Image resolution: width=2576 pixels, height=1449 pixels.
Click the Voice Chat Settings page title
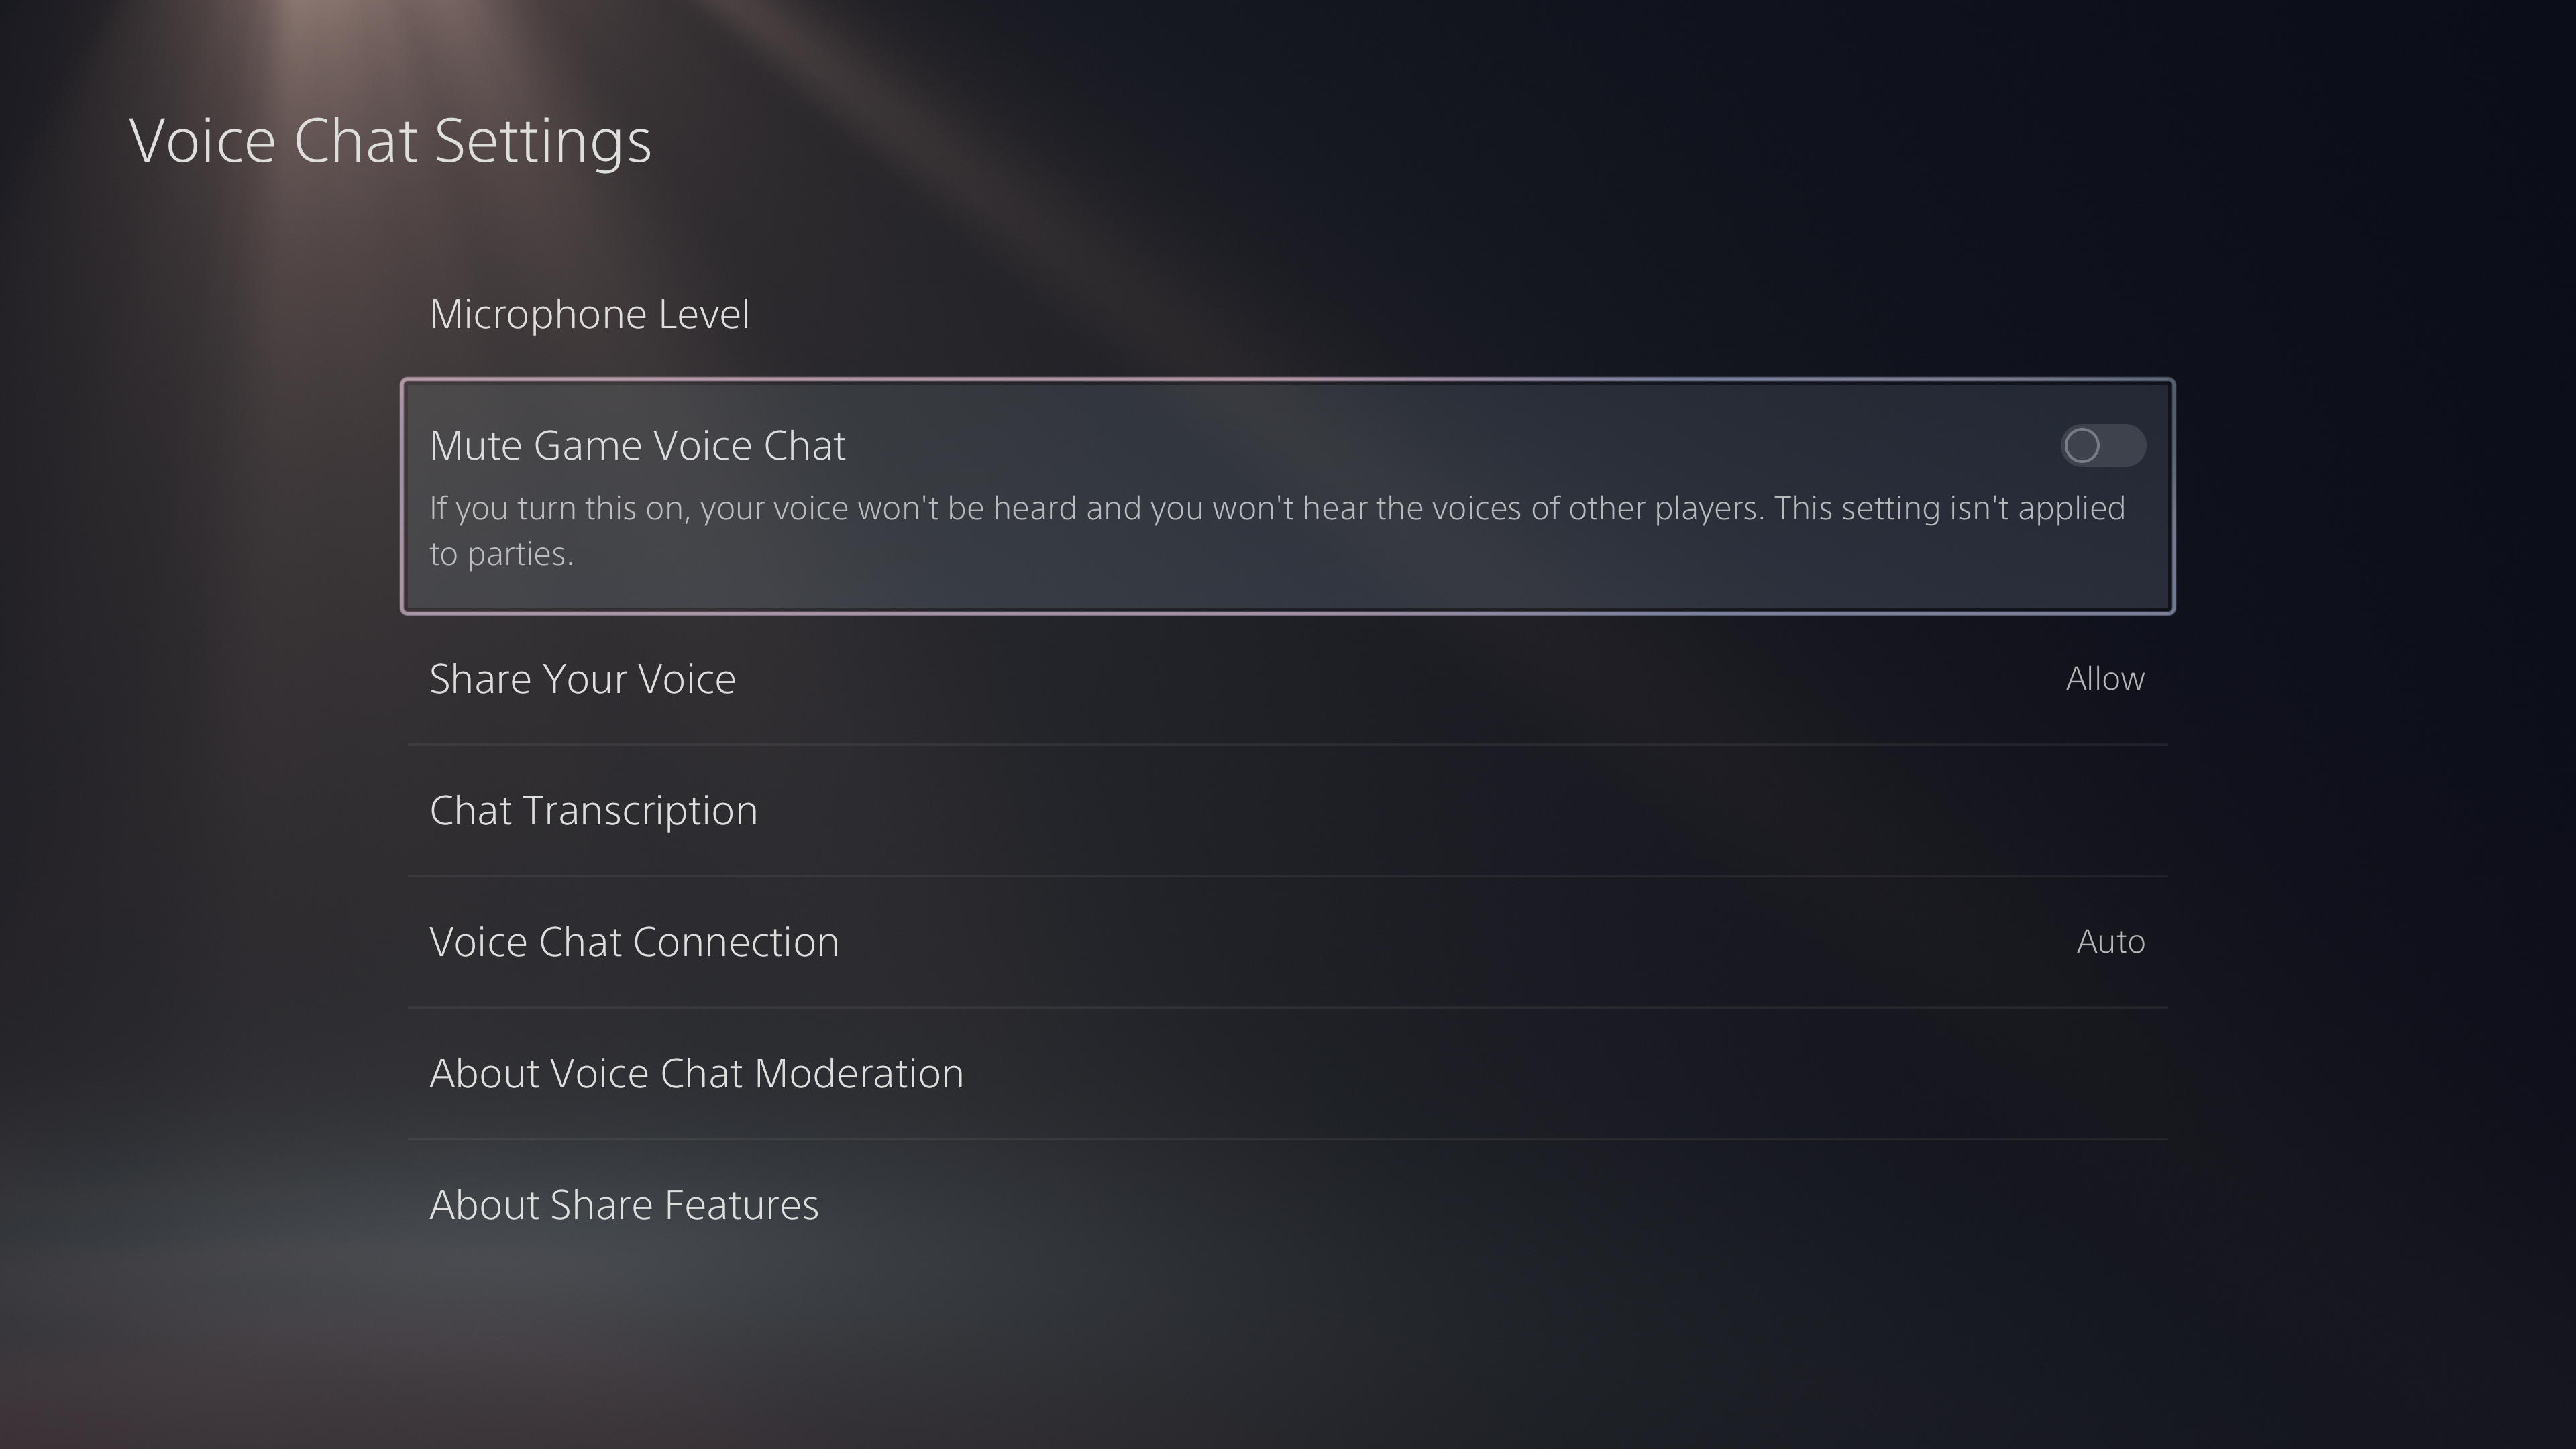(x=390, y=140)
